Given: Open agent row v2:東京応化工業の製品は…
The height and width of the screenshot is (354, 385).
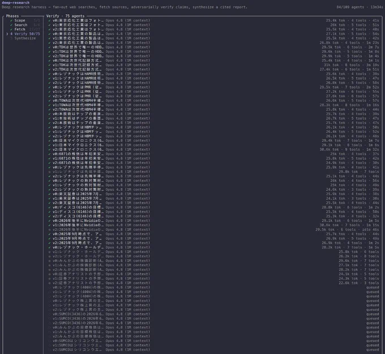Looking at the screenshot, I should click(x=213, y=42).
